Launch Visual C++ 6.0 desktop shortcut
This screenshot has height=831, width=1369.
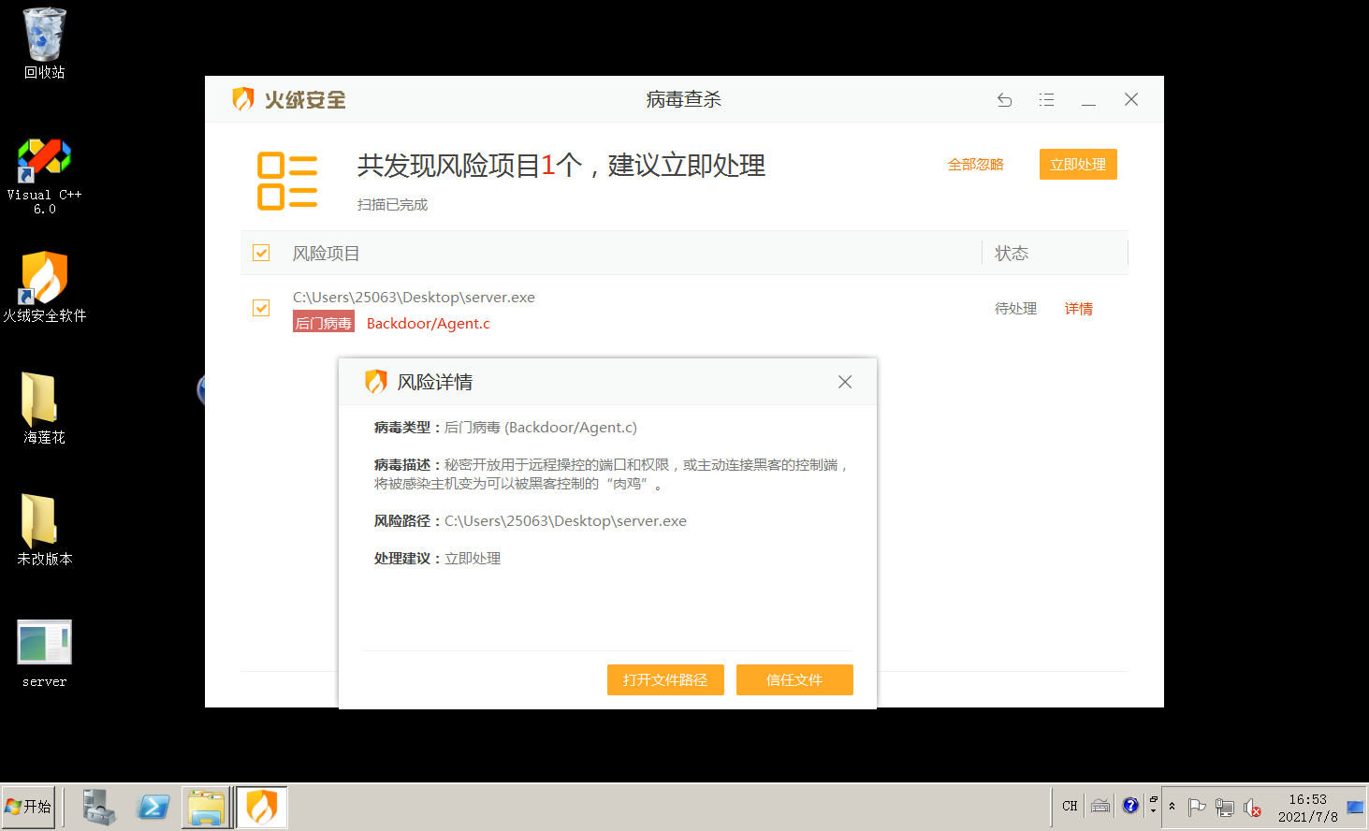click(x=44, y=176)
